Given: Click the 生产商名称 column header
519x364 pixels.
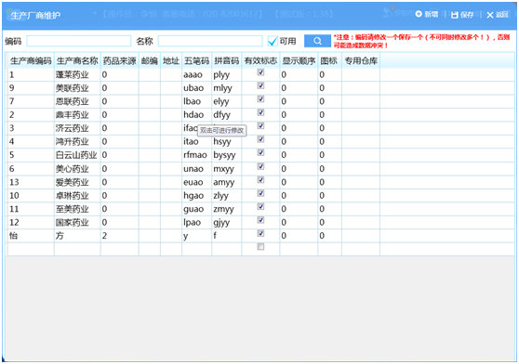Looking at the screenshot, I should [x=77, y=60].
